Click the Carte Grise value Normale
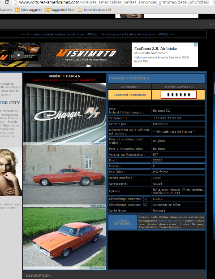Screen dimensions: 215x279 [x=159, y=210]
